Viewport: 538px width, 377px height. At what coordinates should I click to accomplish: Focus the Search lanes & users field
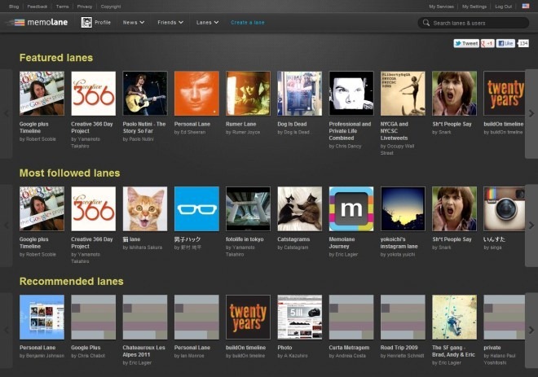tap(474, 23)
